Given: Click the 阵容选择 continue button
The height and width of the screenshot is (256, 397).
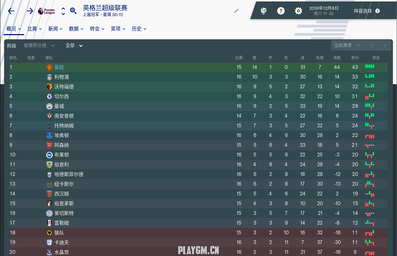Looking at the screenshot, I should pos(367,11).
